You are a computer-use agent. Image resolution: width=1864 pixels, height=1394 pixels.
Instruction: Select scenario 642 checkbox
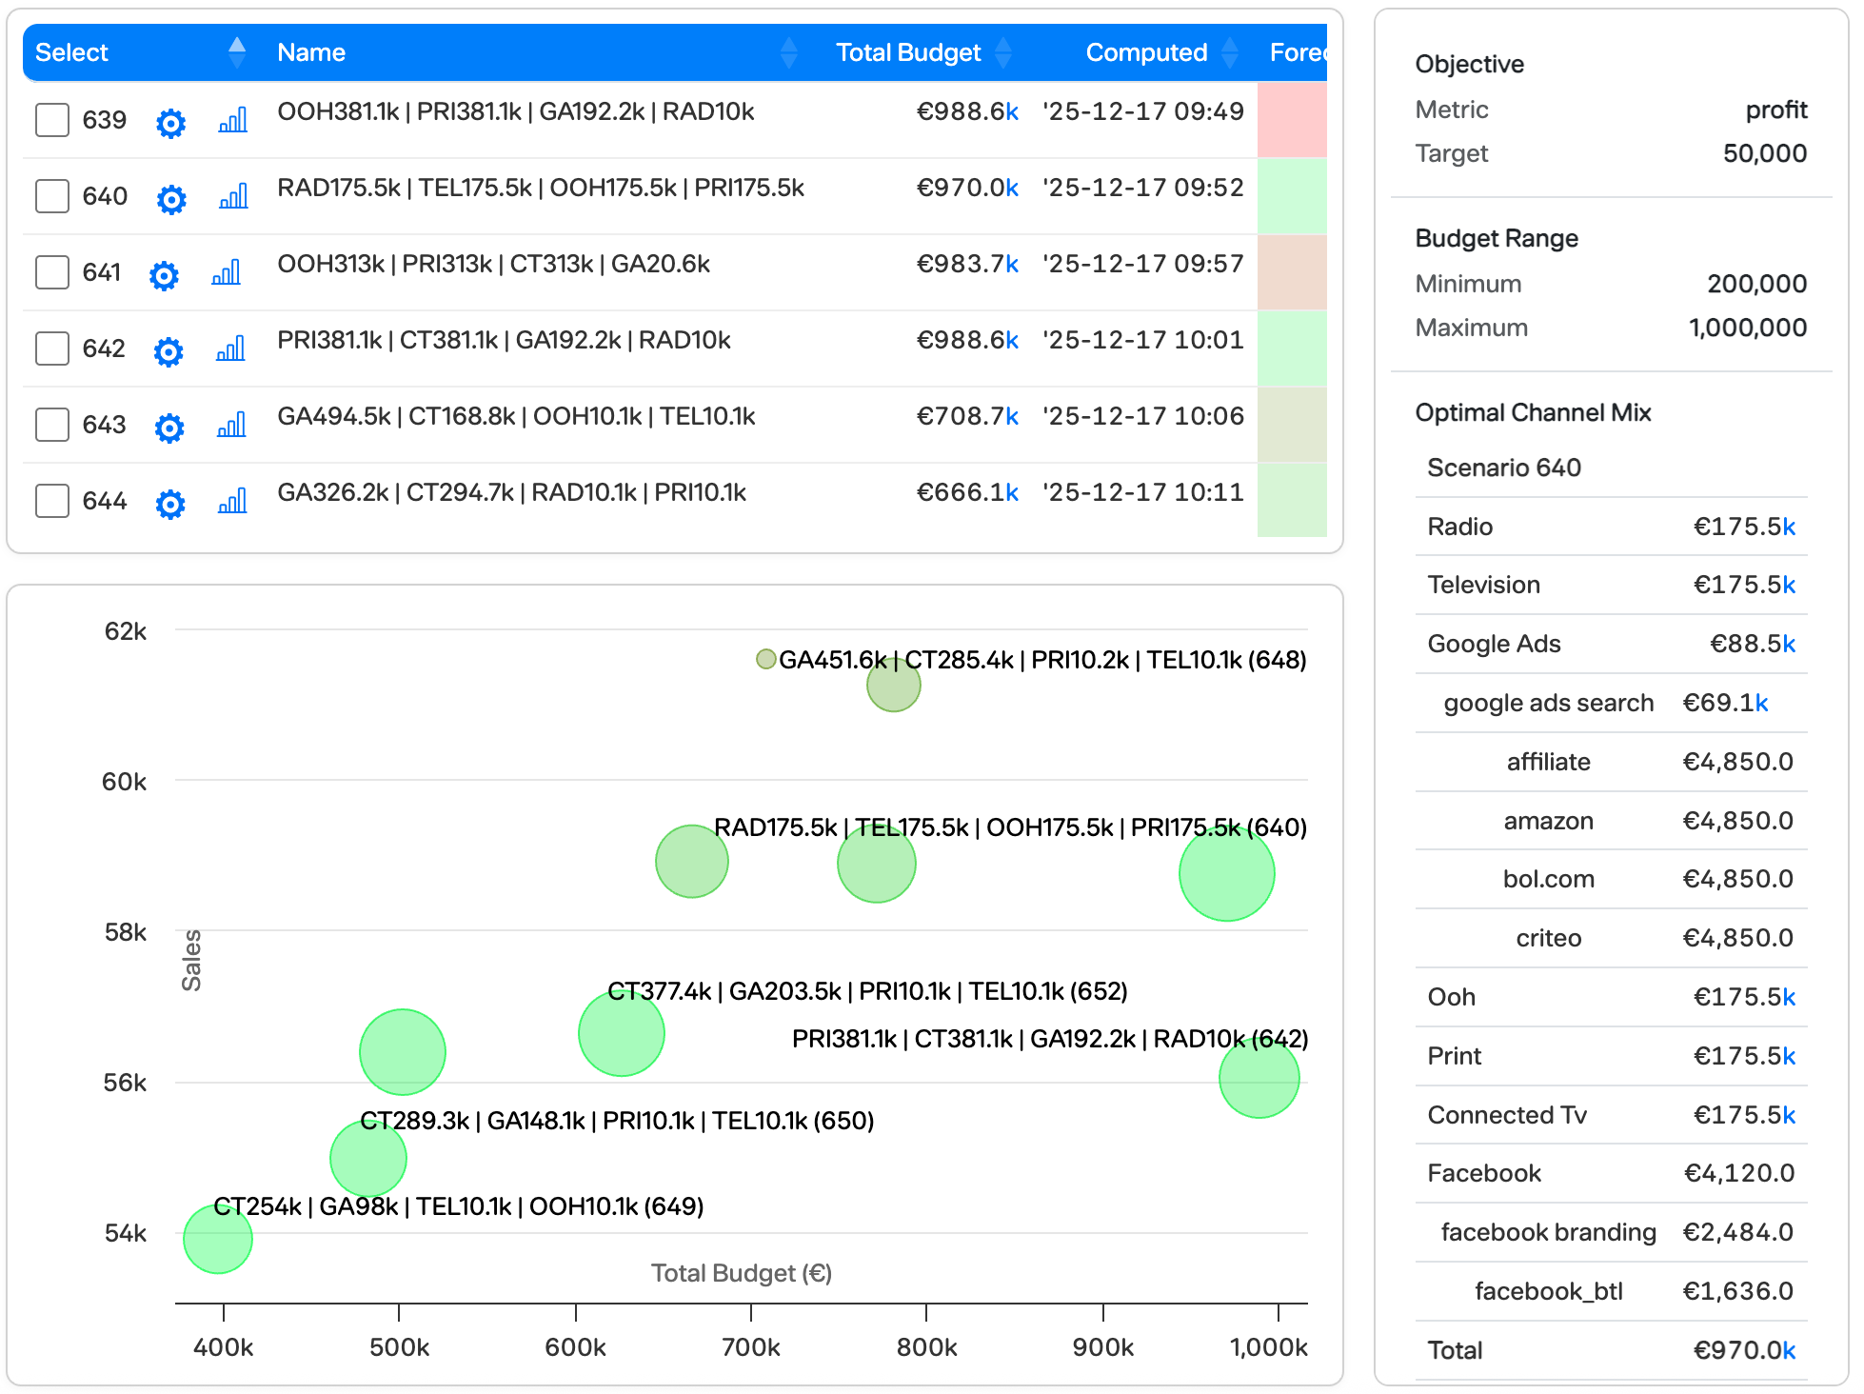pos(52,348)
